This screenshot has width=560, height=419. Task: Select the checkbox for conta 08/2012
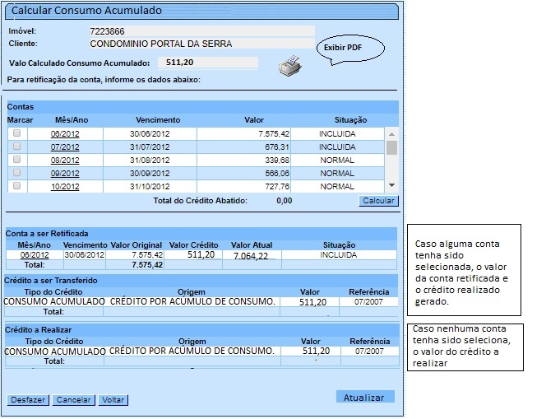(16, 160)
